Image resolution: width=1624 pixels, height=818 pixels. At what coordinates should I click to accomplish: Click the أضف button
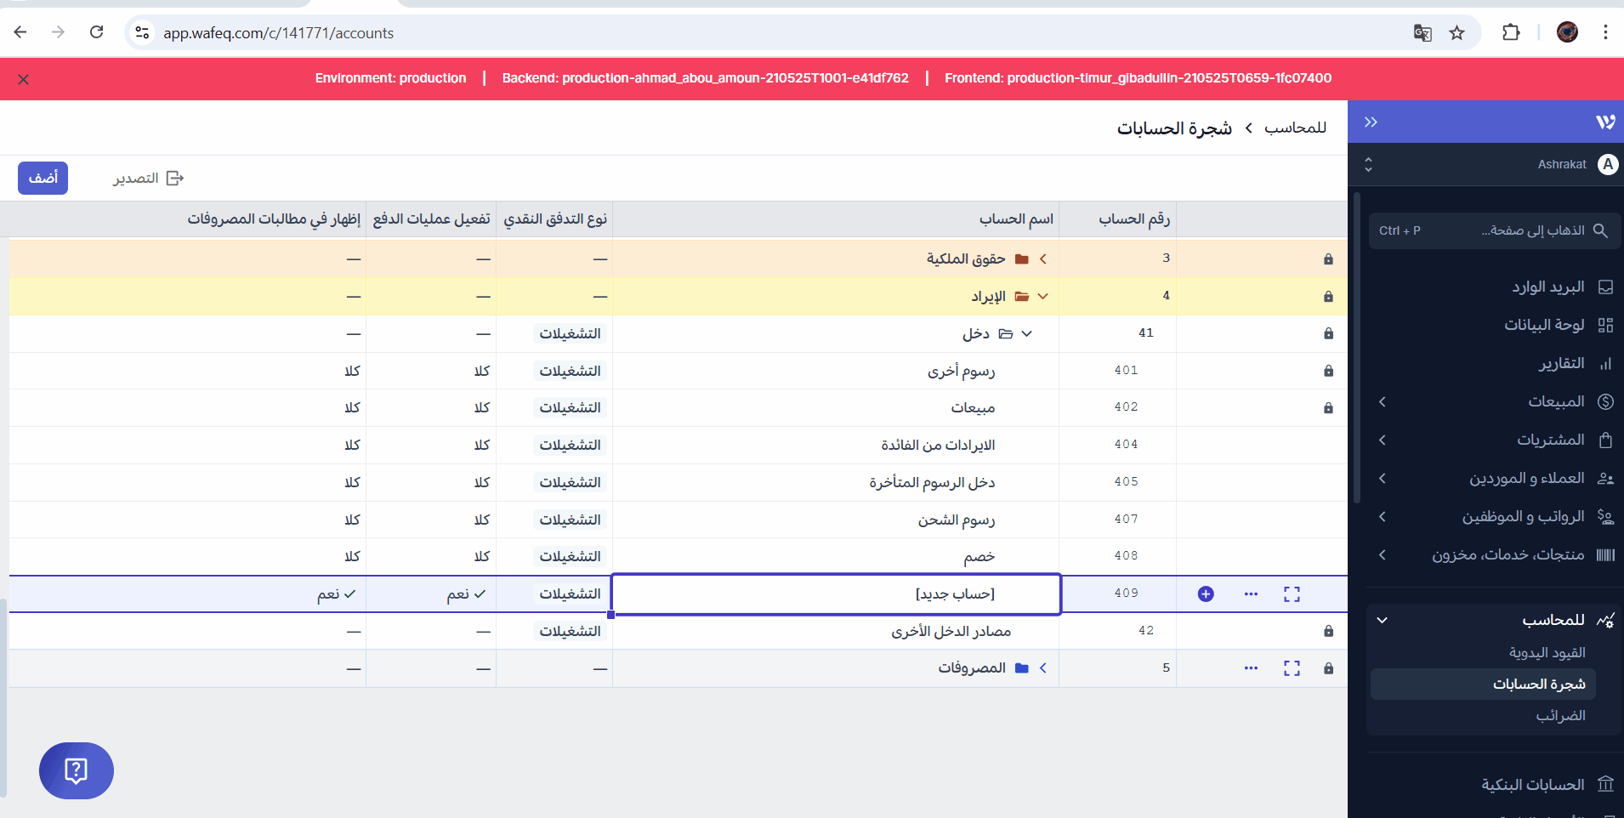coord(43,178)
